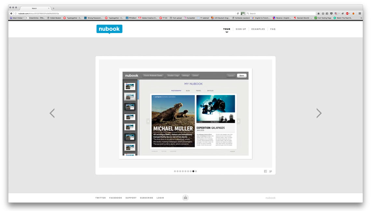Open Strong Password bookmark
Viewport: 371px width, 211px height.
pyautogui.click(x=93, y=18)
